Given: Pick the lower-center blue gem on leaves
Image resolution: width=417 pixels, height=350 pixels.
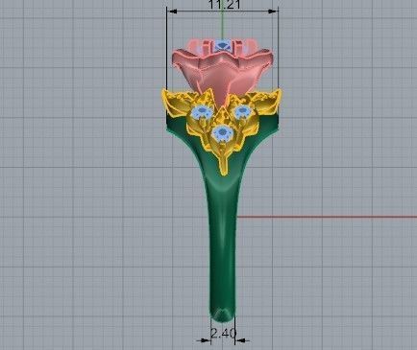Looking at the screenshot, I should (222, 132).
